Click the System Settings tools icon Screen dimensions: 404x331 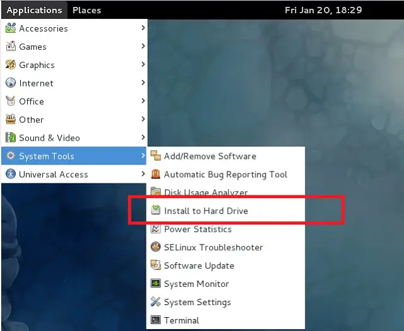tap(156, 302)
